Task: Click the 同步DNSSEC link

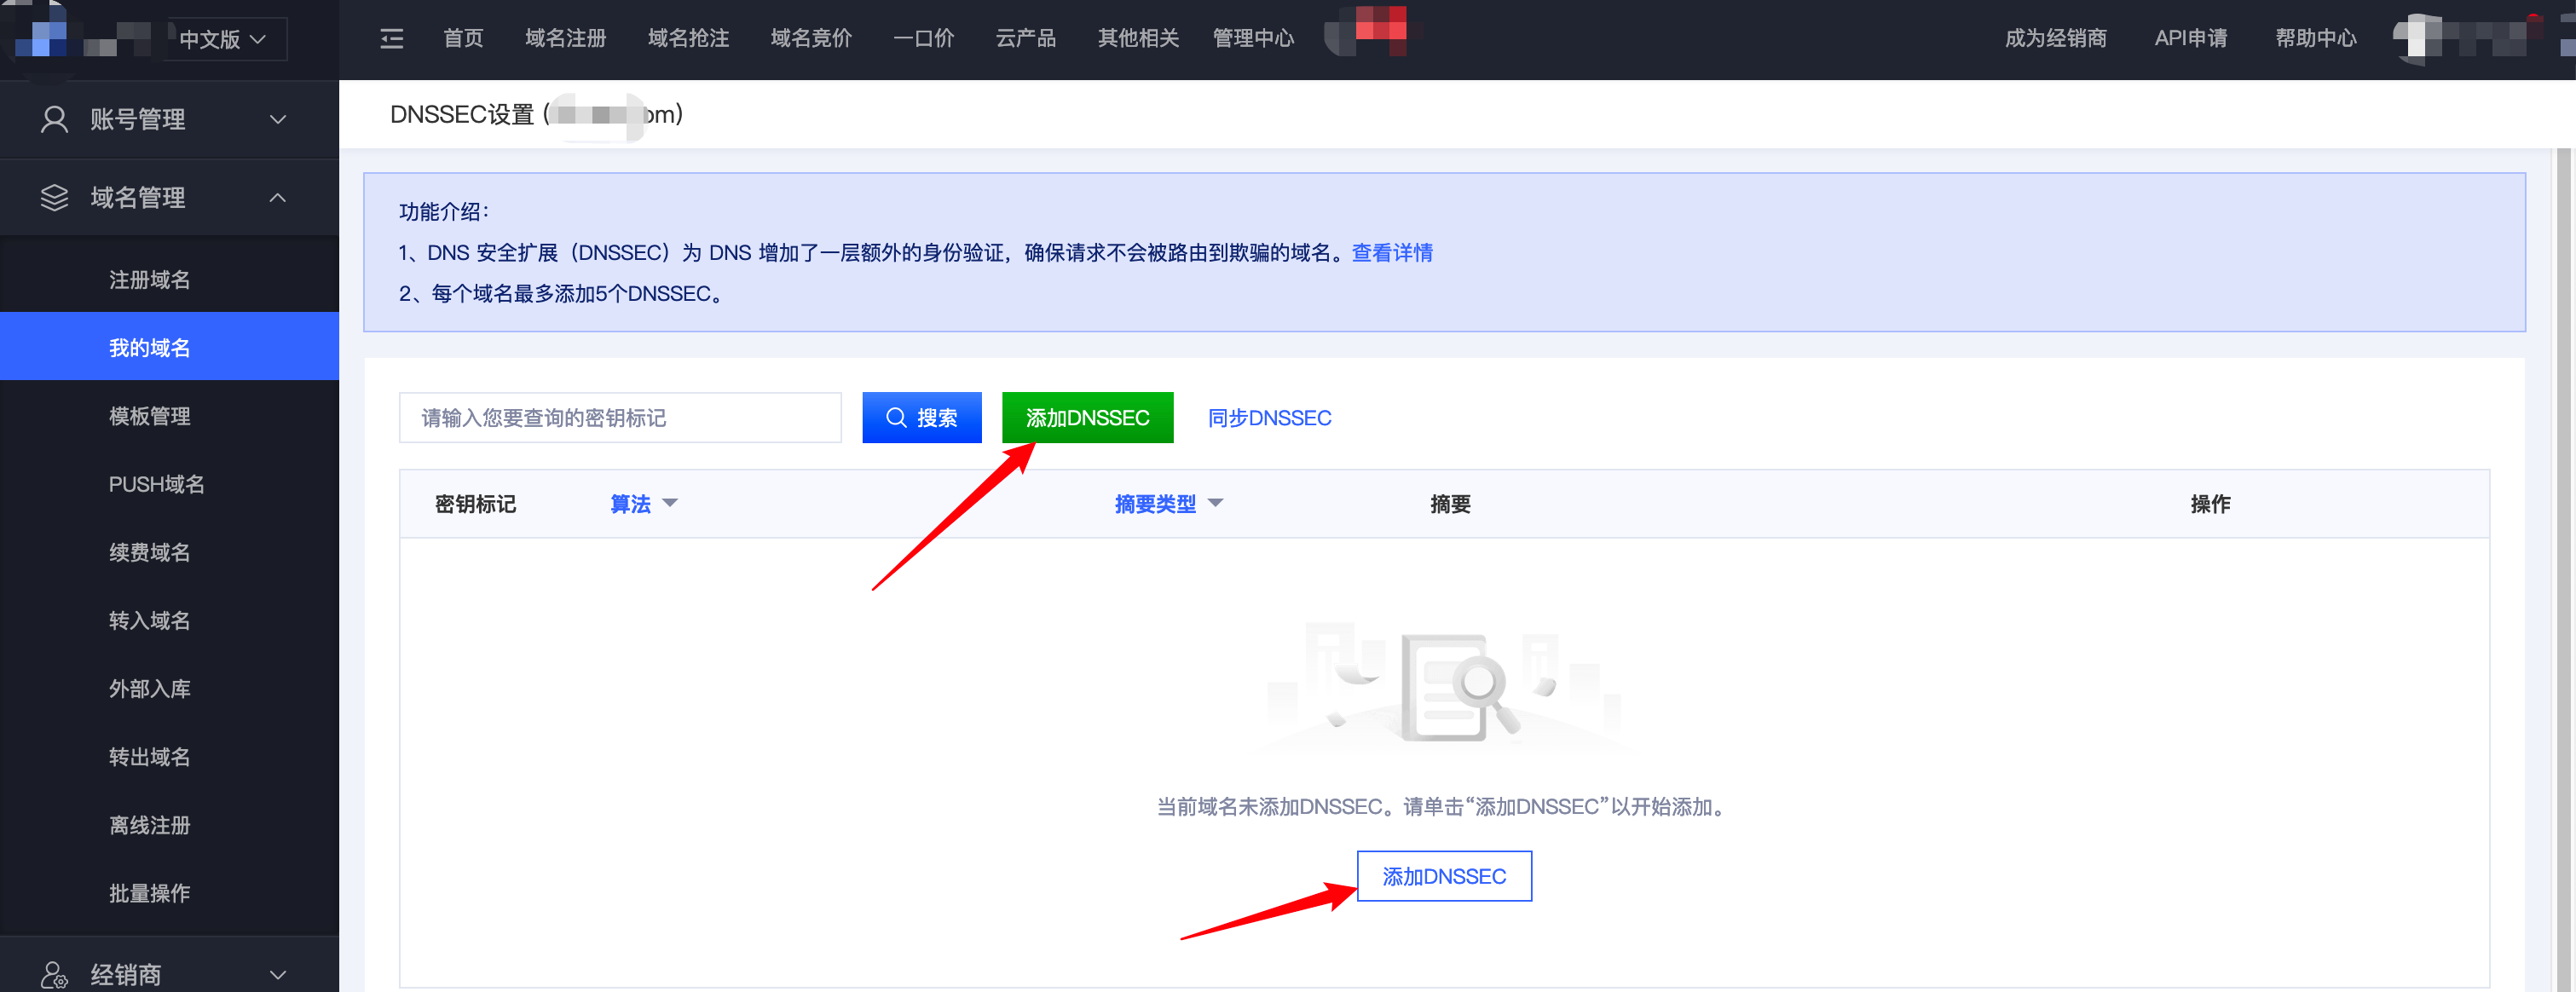Action: (1269, 418)
